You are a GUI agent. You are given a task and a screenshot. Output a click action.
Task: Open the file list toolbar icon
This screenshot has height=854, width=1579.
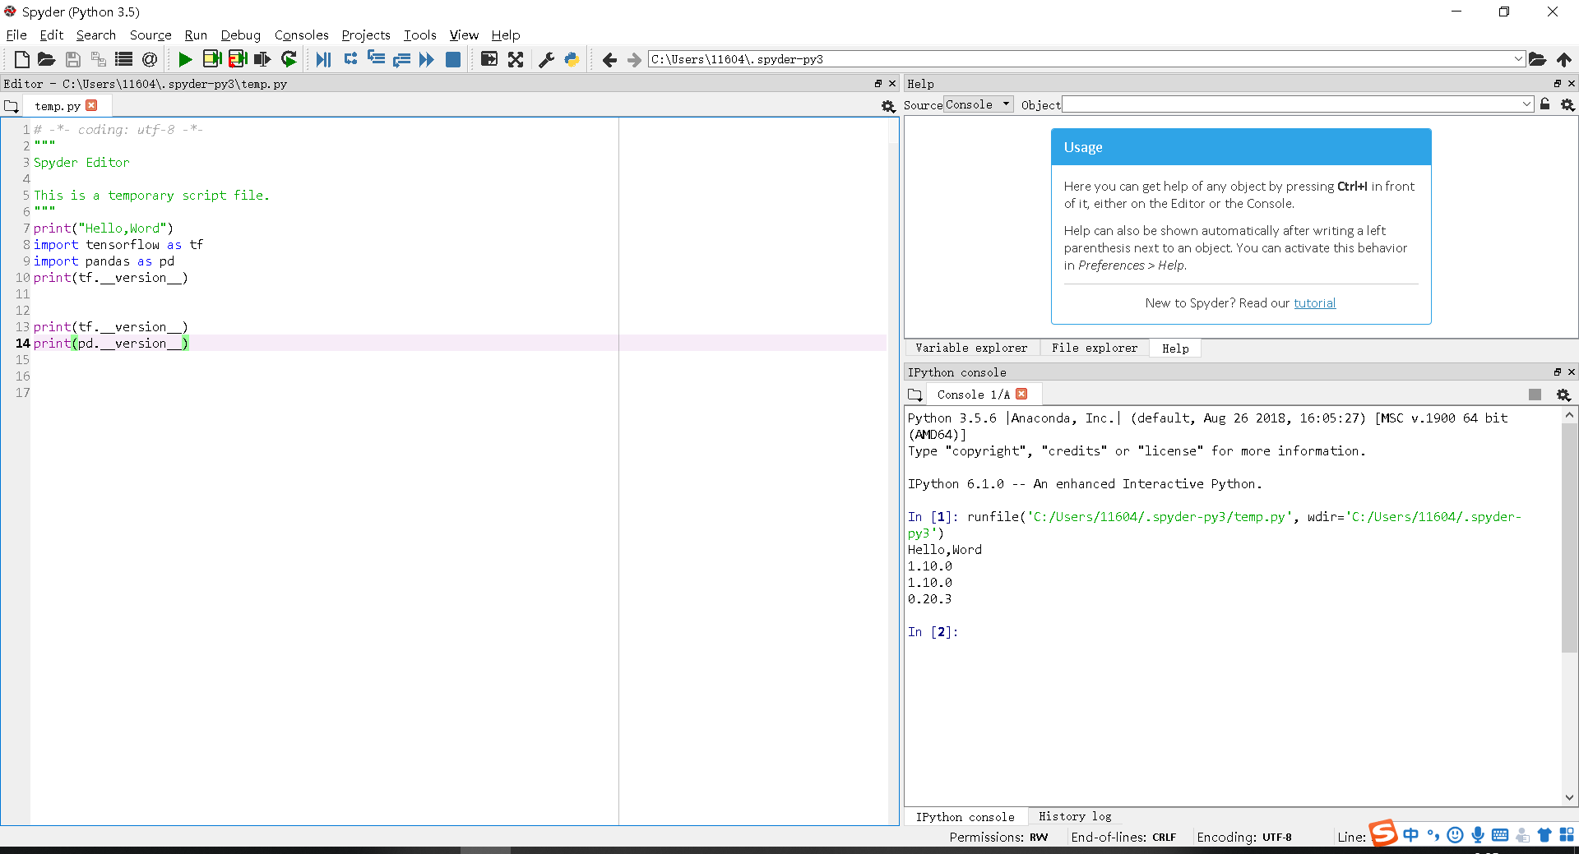[x=123, y=59]
